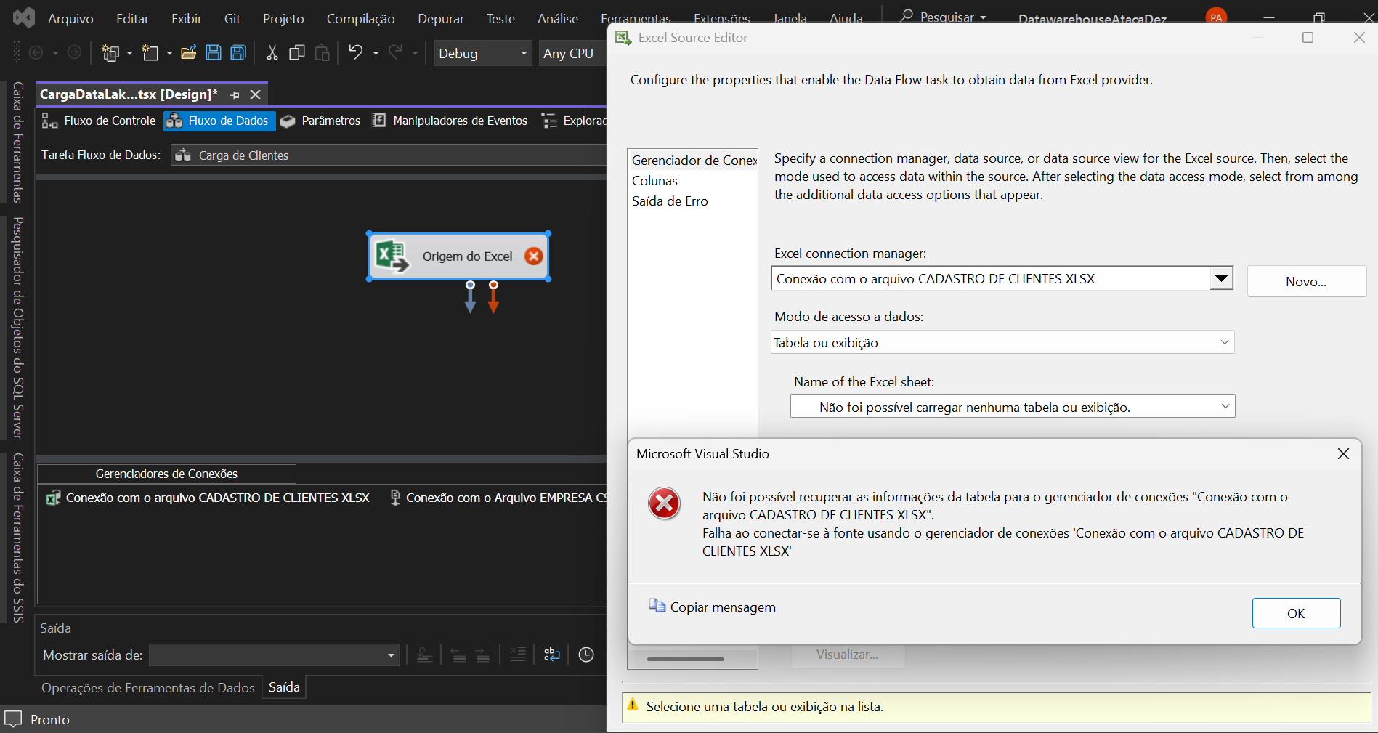Viewport: 1378px width, 733px height.
Task: Open the Tarefa Fluxo de Dados dropdown Carga de Clientes
Action: click(x=389, y=155)
